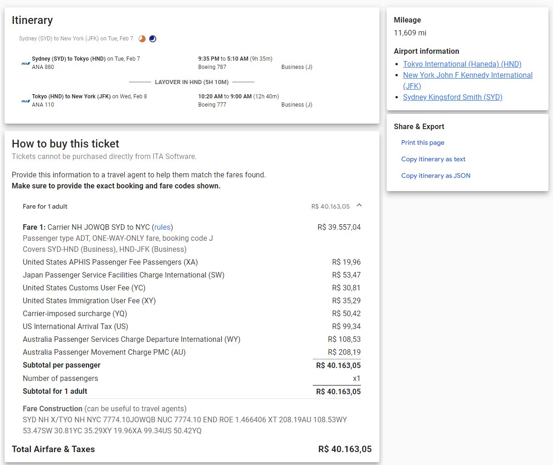This screenshot has height=465, width=553.
Task: Click the amount R$ 208,19
Action: (344, 352)
